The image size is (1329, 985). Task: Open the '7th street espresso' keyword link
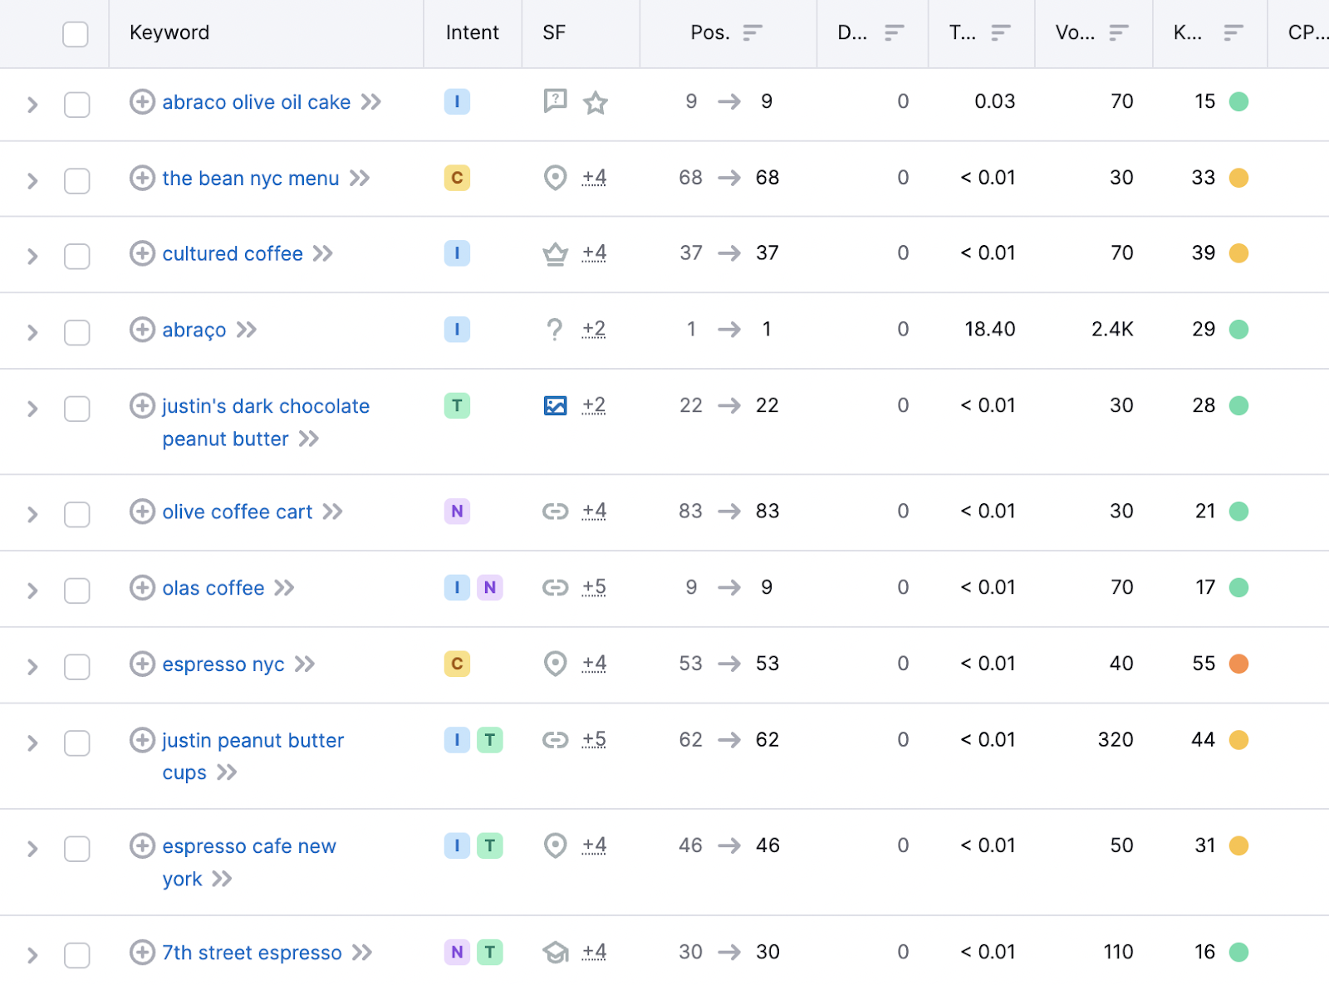[252, 953]
